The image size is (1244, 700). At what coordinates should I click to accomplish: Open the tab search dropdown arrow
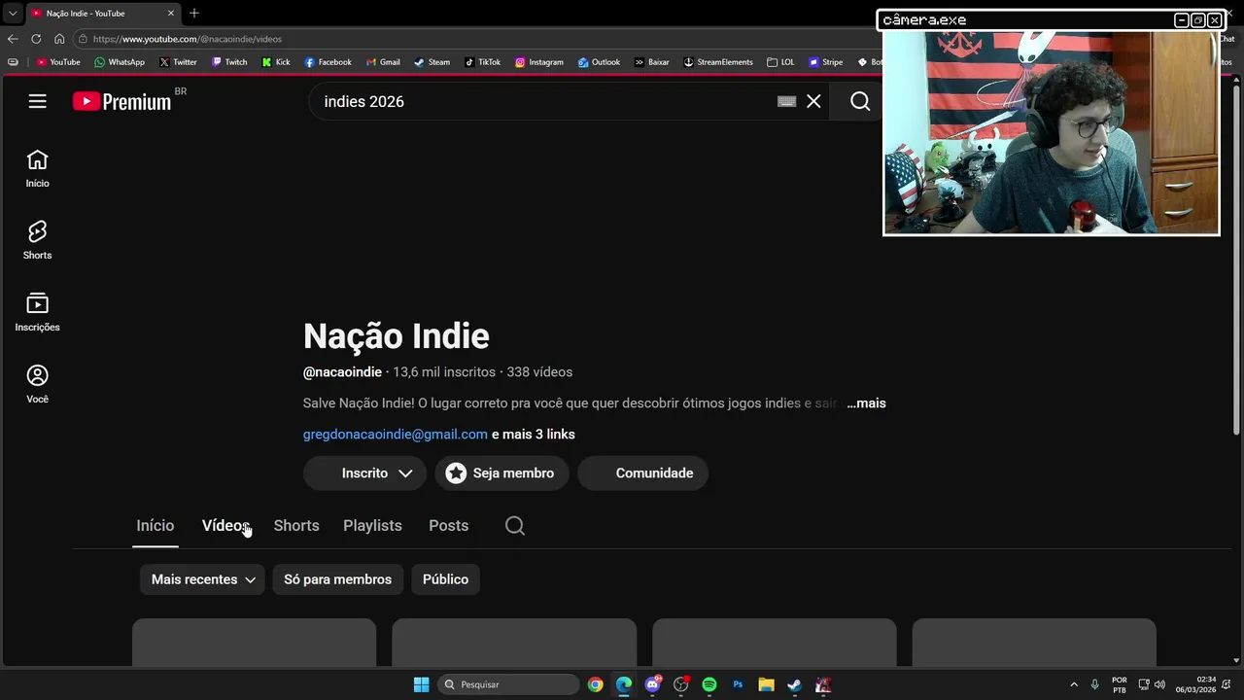coord(13,13)
